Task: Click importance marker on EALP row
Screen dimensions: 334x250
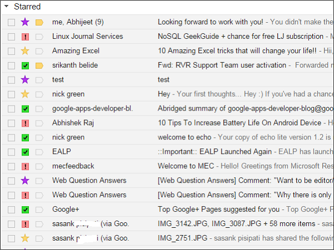Action: pos(40,152)
